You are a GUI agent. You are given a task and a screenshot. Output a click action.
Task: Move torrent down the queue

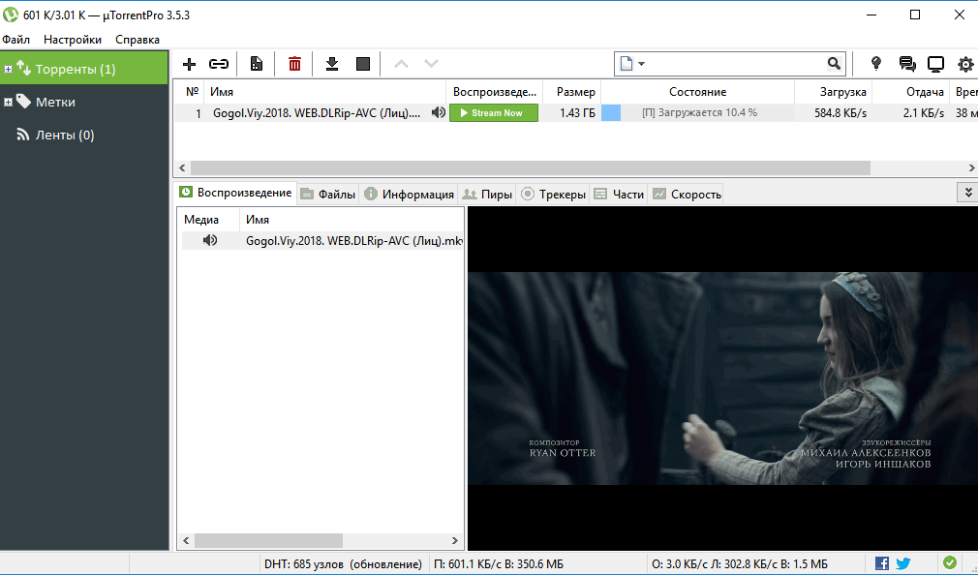point(431,64)
